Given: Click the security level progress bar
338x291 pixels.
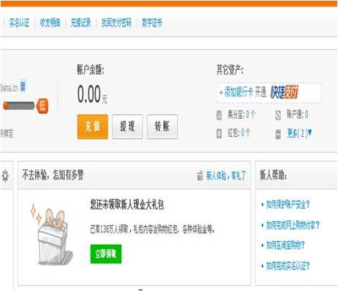Looking at the screenshot, I should coord(19,106).
